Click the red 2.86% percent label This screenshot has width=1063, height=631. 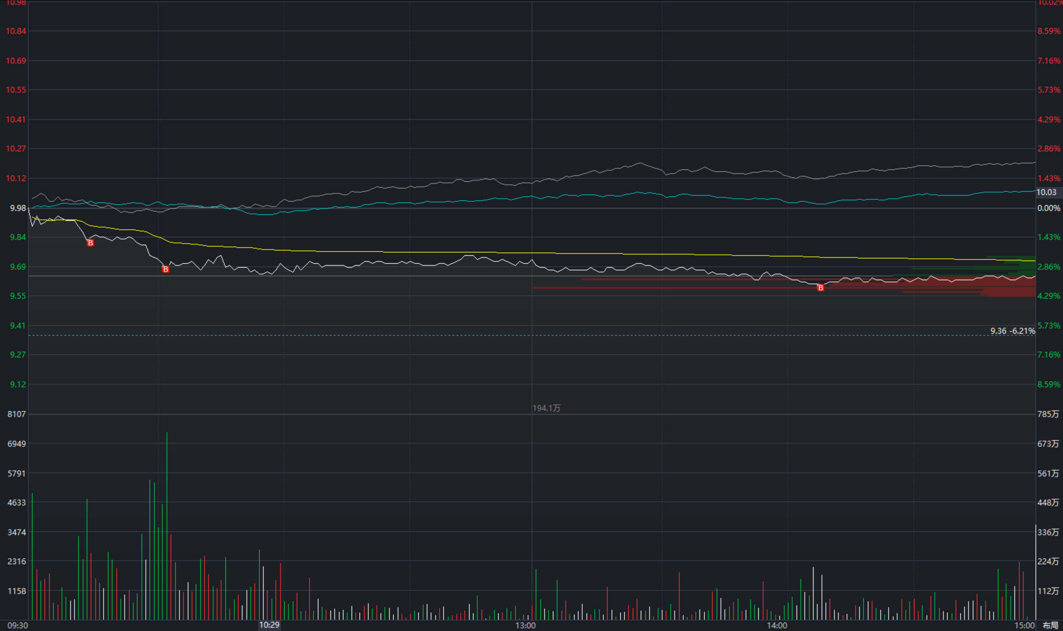point(1049,148)
